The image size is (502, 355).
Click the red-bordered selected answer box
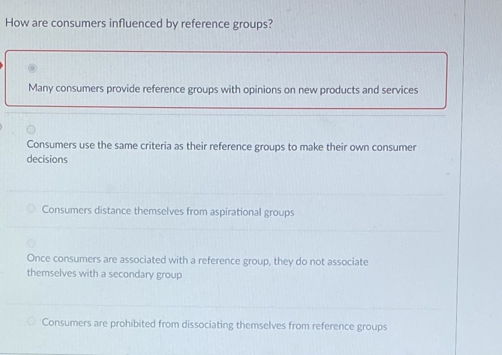(x=225, y=77)
